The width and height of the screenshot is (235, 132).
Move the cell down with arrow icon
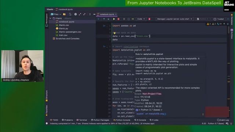(x=108, y=19)
